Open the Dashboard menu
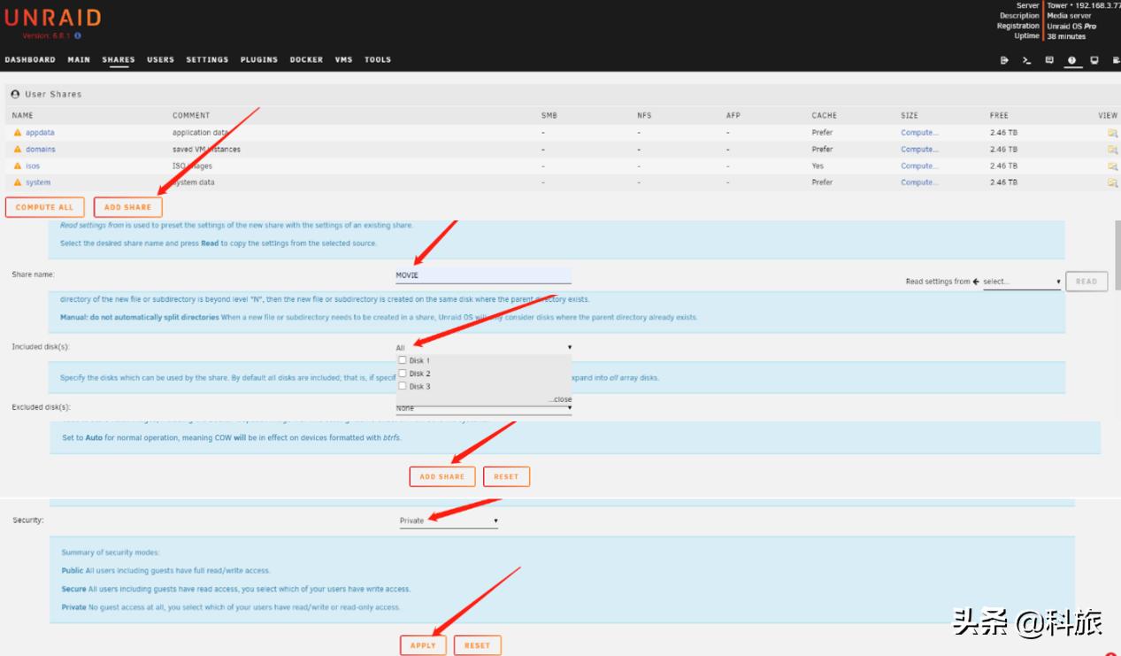The height and width of the screenshot is (656, 1121). [x=30, y=60]
